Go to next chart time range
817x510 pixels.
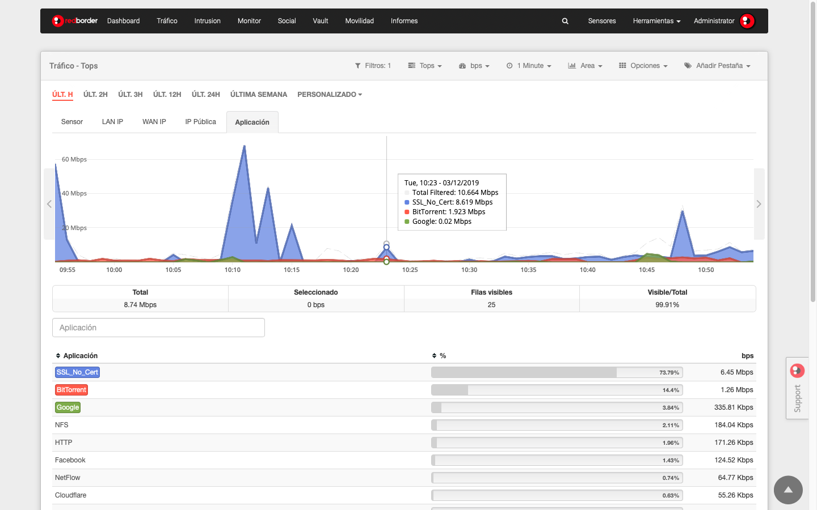click(759, 204)
